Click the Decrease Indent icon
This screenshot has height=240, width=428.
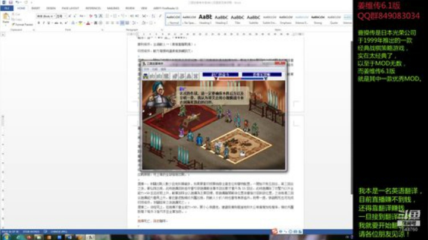tap(132, 17)
